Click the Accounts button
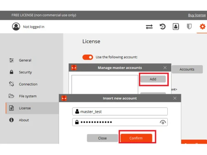207x155 pixels. [x=187, y=69]
